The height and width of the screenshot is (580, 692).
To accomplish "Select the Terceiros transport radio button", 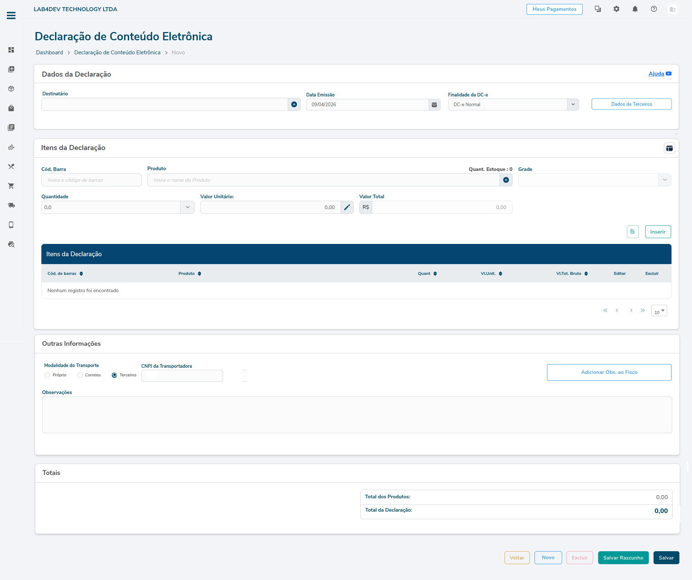I will click(114, 375).
